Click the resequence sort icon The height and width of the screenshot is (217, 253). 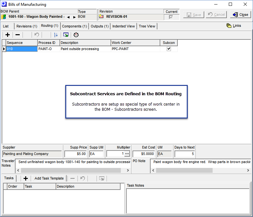[x=56, y=35]
